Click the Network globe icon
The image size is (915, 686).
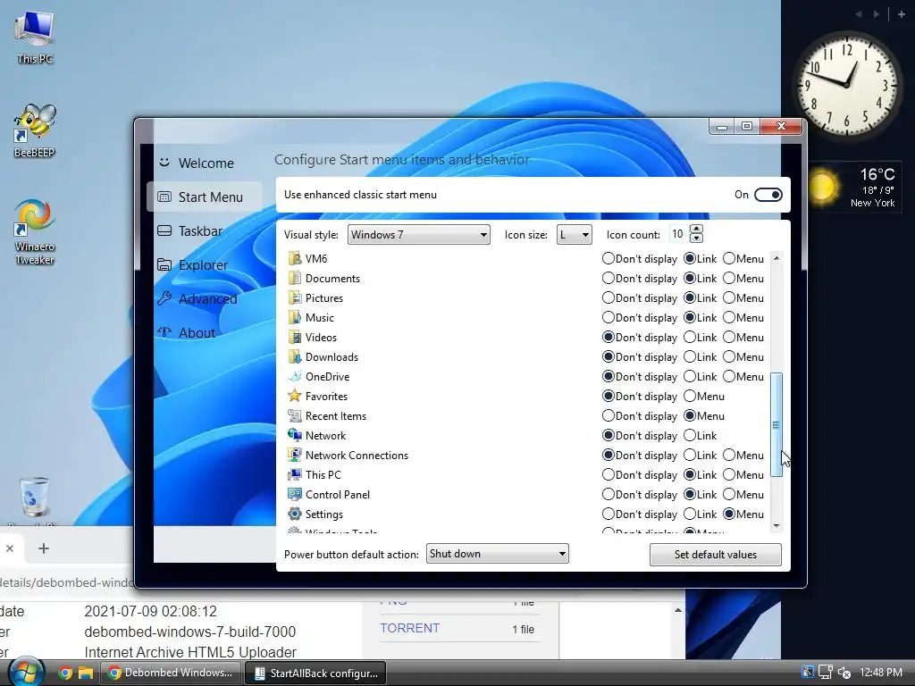click(x=295, y=435)
